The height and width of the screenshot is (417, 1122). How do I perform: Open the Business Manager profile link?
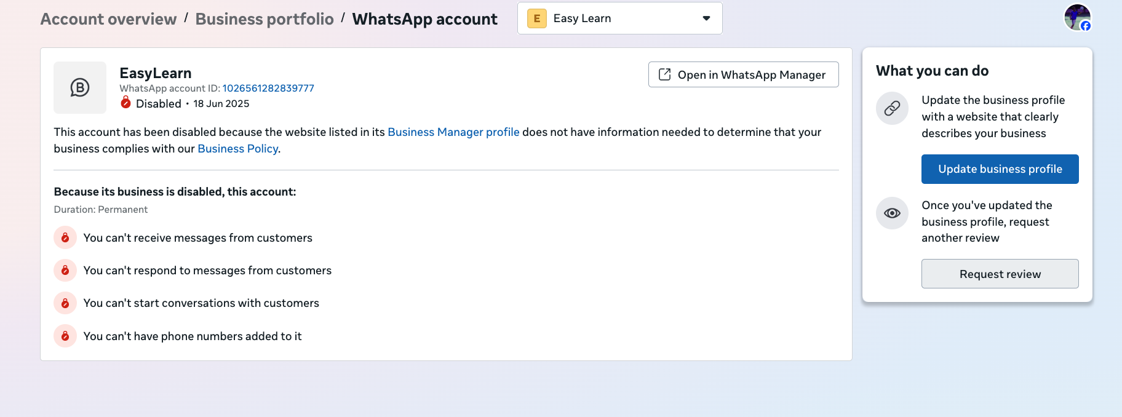453,132
